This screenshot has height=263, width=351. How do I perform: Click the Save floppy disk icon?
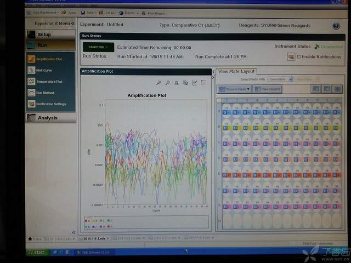click(x=83, y=13)
